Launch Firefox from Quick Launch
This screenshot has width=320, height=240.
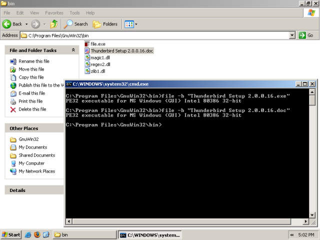point(37,235)
